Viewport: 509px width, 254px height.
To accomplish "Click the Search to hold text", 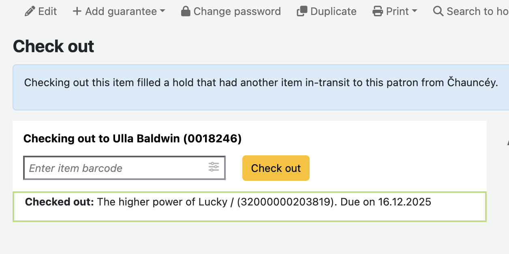I will pos(477,11).
